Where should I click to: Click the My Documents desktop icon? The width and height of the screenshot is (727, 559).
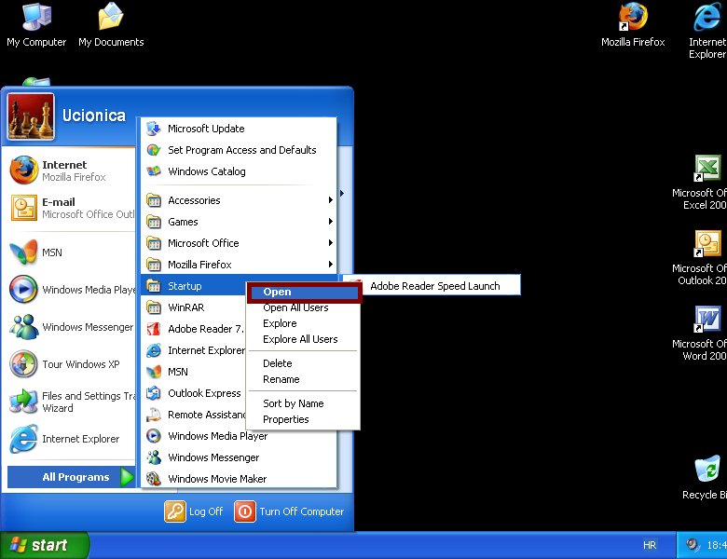(x=111, y=25)
